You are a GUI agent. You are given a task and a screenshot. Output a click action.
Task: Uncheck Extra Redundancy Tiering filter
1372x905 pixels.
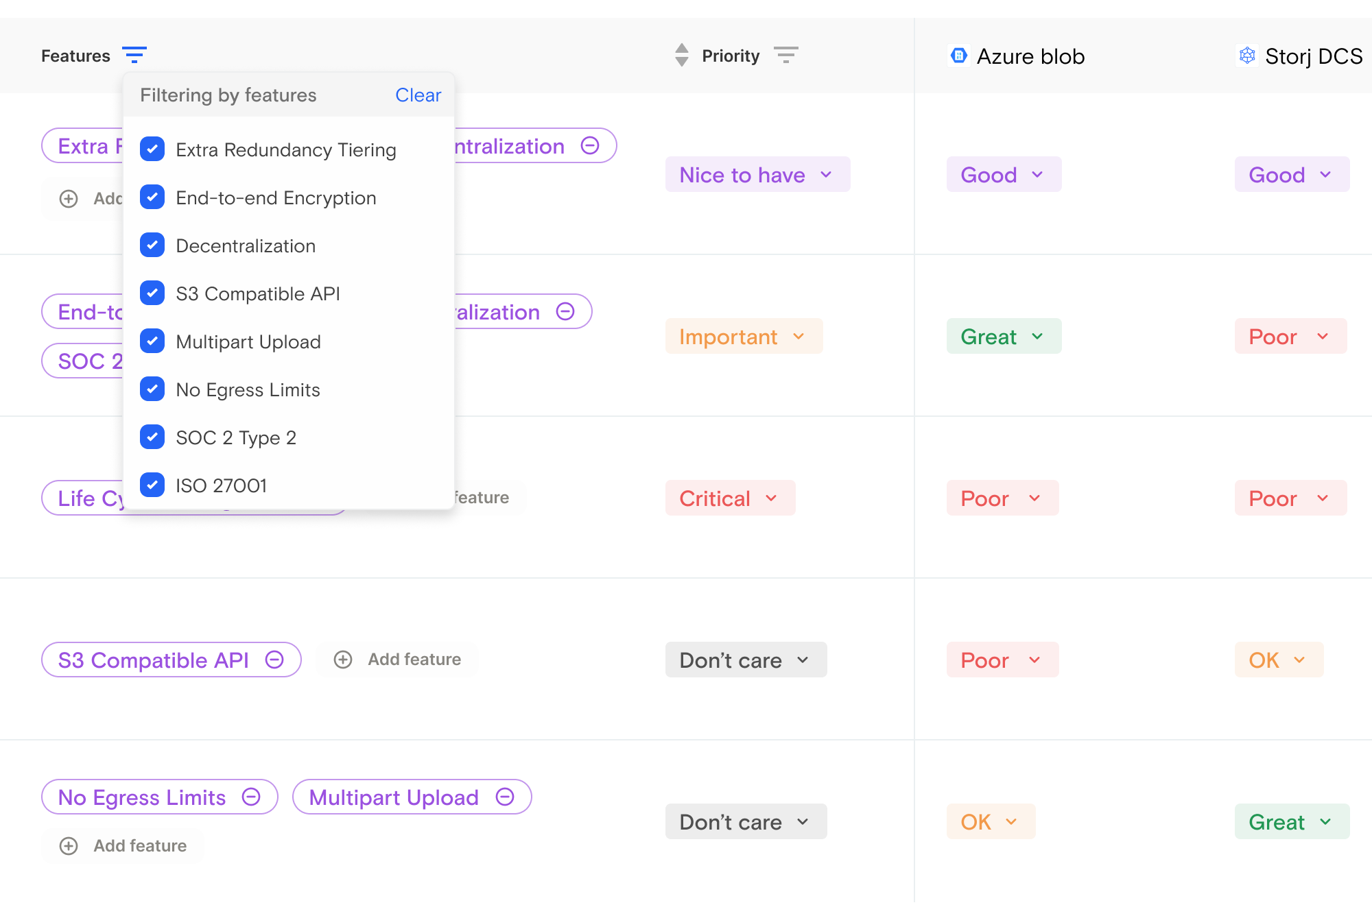click(152, 149)
